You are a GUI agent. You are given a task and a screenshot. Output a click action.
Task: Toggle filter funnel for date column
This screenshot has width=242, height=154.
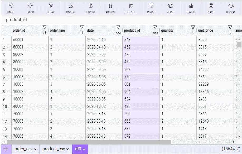click(x=118, y=27)
